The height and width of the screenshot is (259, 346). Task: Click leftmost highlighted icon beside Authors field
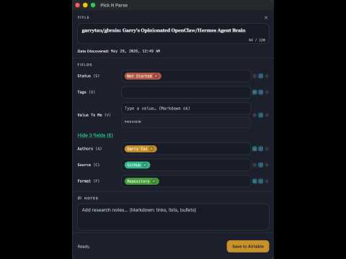[254, 149]
